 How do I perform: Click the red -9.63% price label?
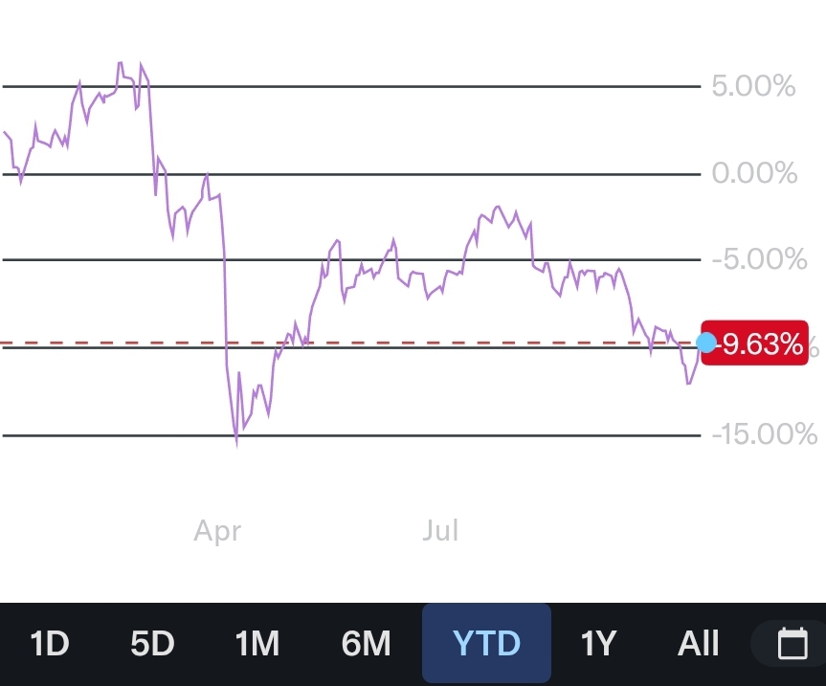(761, 343)
